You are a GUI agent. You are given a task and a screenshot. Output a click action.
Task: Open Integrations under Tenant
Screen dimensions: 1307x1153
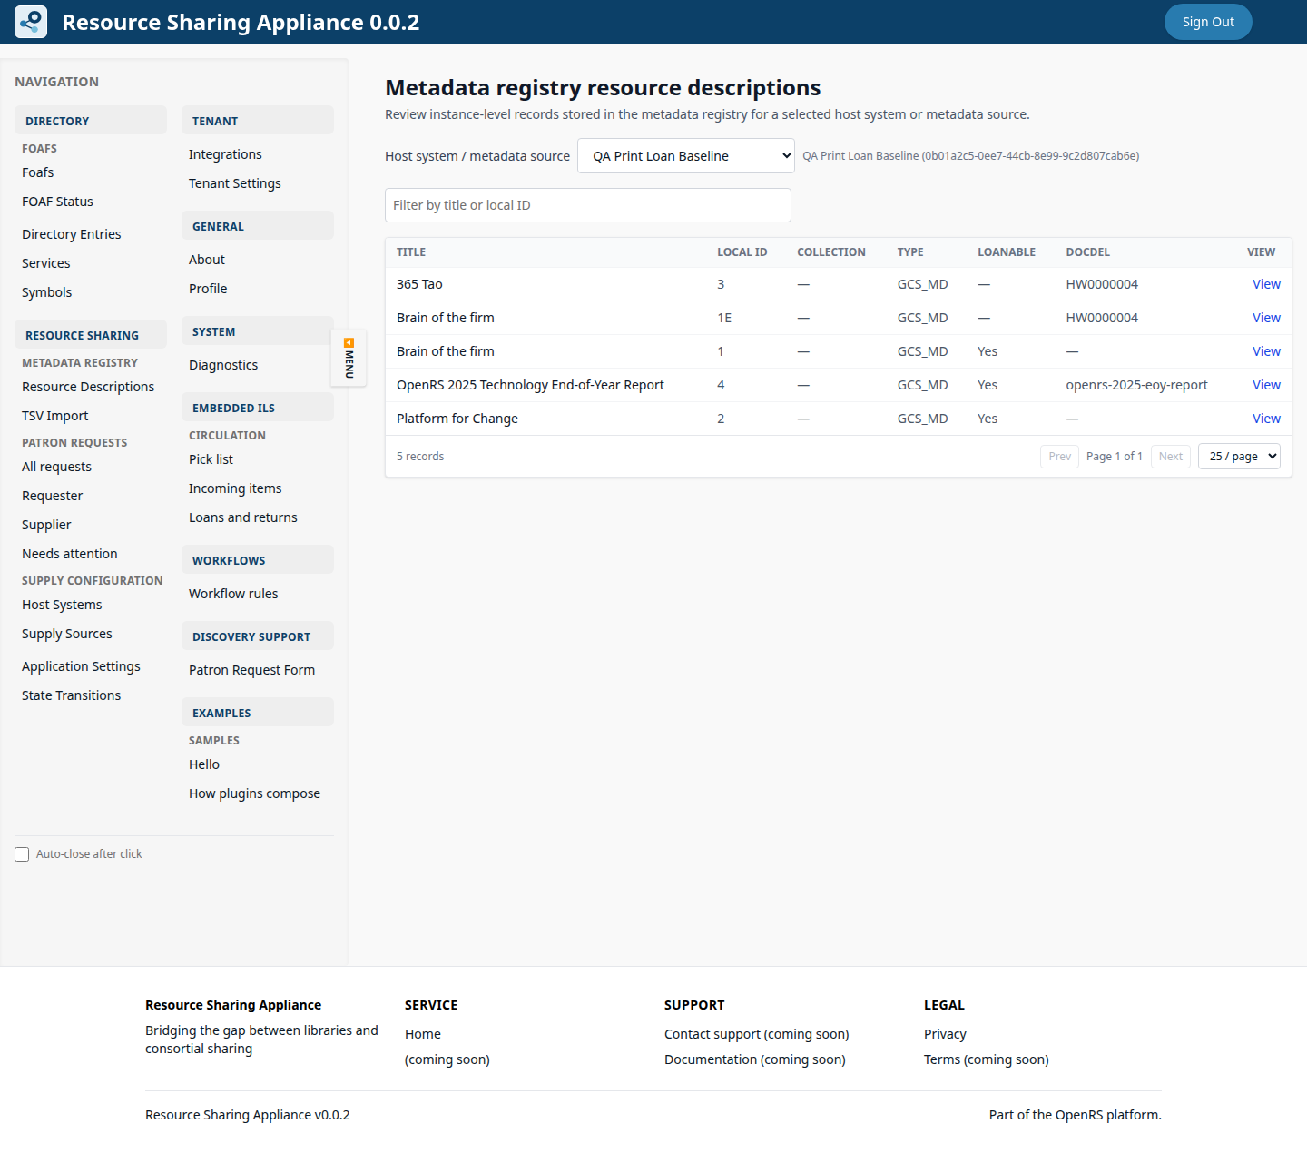pyautogui.click(x=225, y=154)
